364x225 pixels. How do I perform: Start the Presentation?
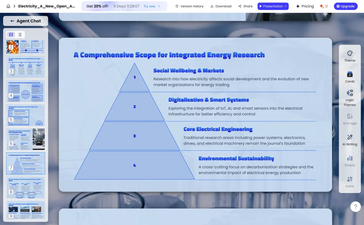coord(271,6)
